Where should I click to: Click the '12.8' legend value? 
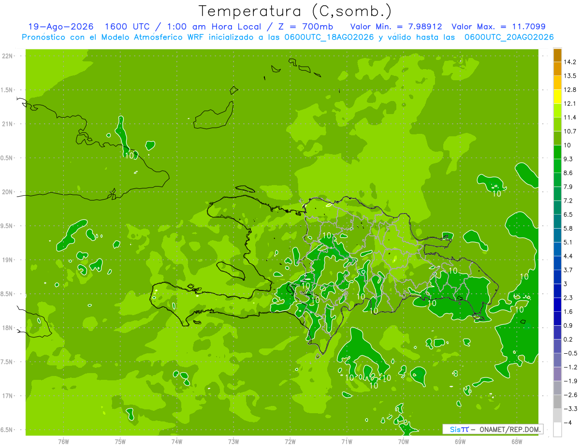click(570, 90)
